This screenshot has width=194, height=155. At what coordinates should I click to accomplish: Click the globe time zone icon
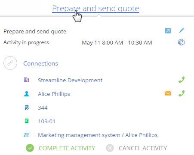[x=182, y=42]
